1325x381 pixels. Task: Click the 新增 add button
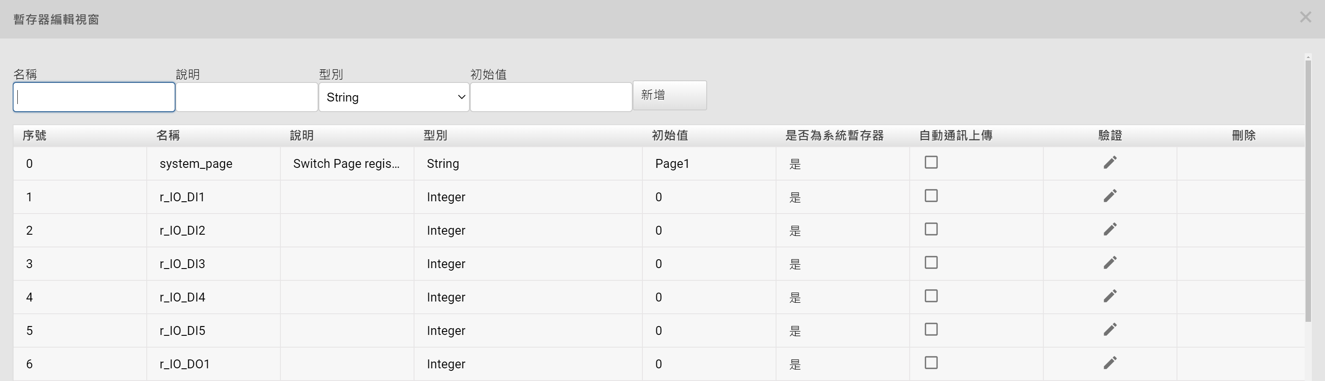coord(670,95)
